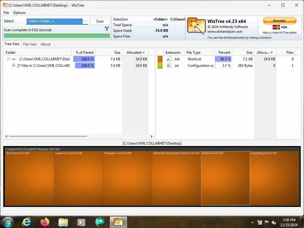This screenshot has width=304, height=228.
Task: Select Supermium.lnk block in treemap
Action: [x=78, y=178]
